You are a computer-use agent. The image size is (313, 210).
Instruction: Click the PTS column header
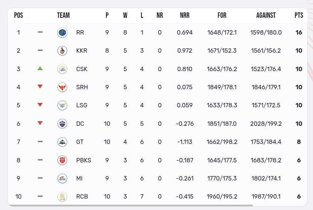(299, 15)
